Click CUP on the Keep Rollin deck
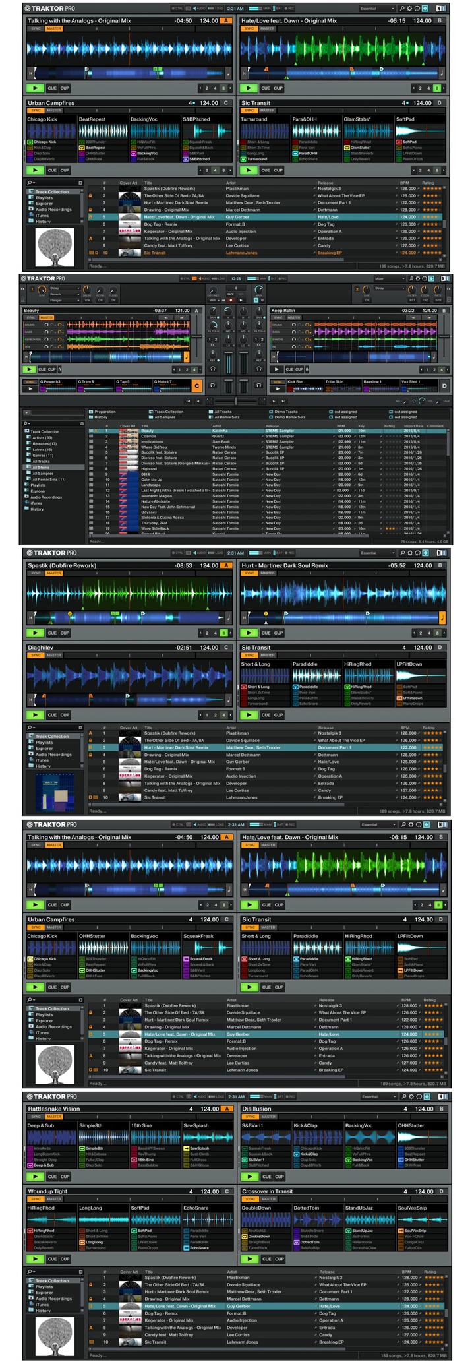The image size is (472, 1364). coord(299,369)
